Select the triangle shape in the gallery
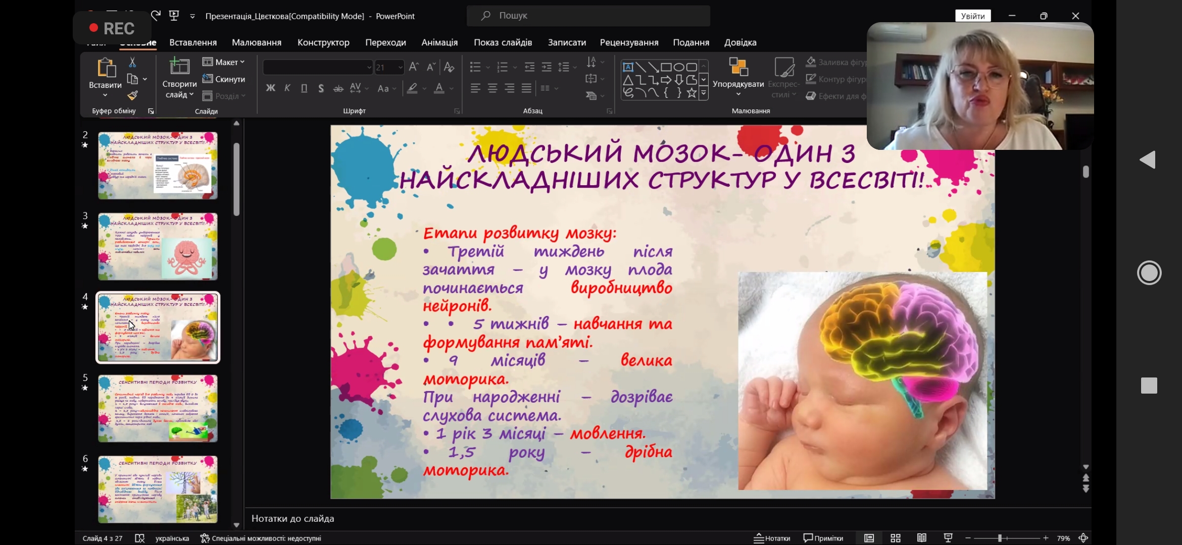 [628, 80]
